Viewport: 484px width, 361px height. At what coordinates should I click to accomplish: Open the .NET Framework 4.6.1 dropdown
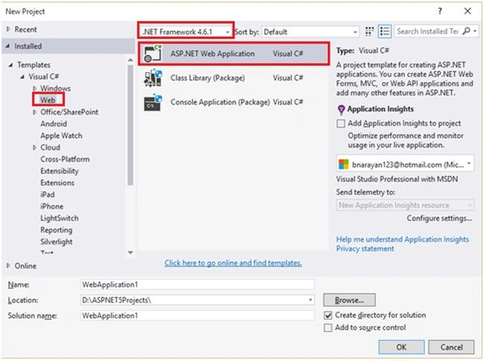186,32
